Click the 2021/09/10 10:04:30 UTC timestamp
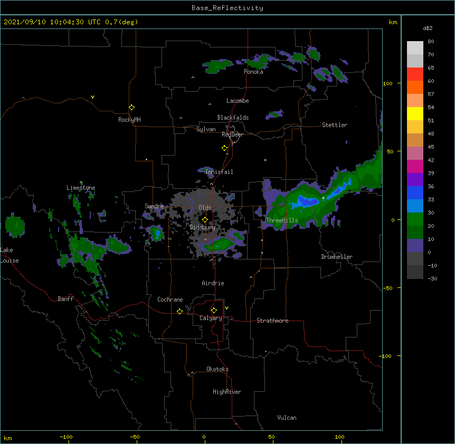This screenshot has width=455, height=444. coord(71,22)
